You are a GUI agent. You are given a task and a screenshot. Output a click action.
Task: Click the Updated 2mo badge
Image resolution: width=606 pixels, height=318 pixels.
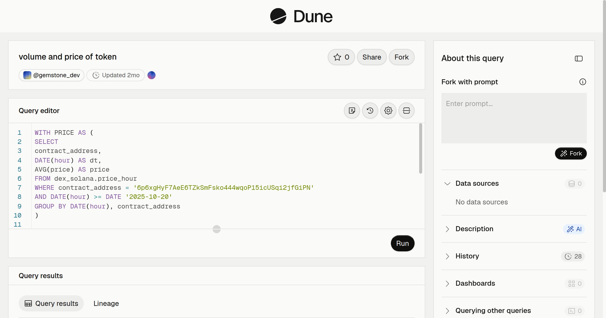click(116, 75)
